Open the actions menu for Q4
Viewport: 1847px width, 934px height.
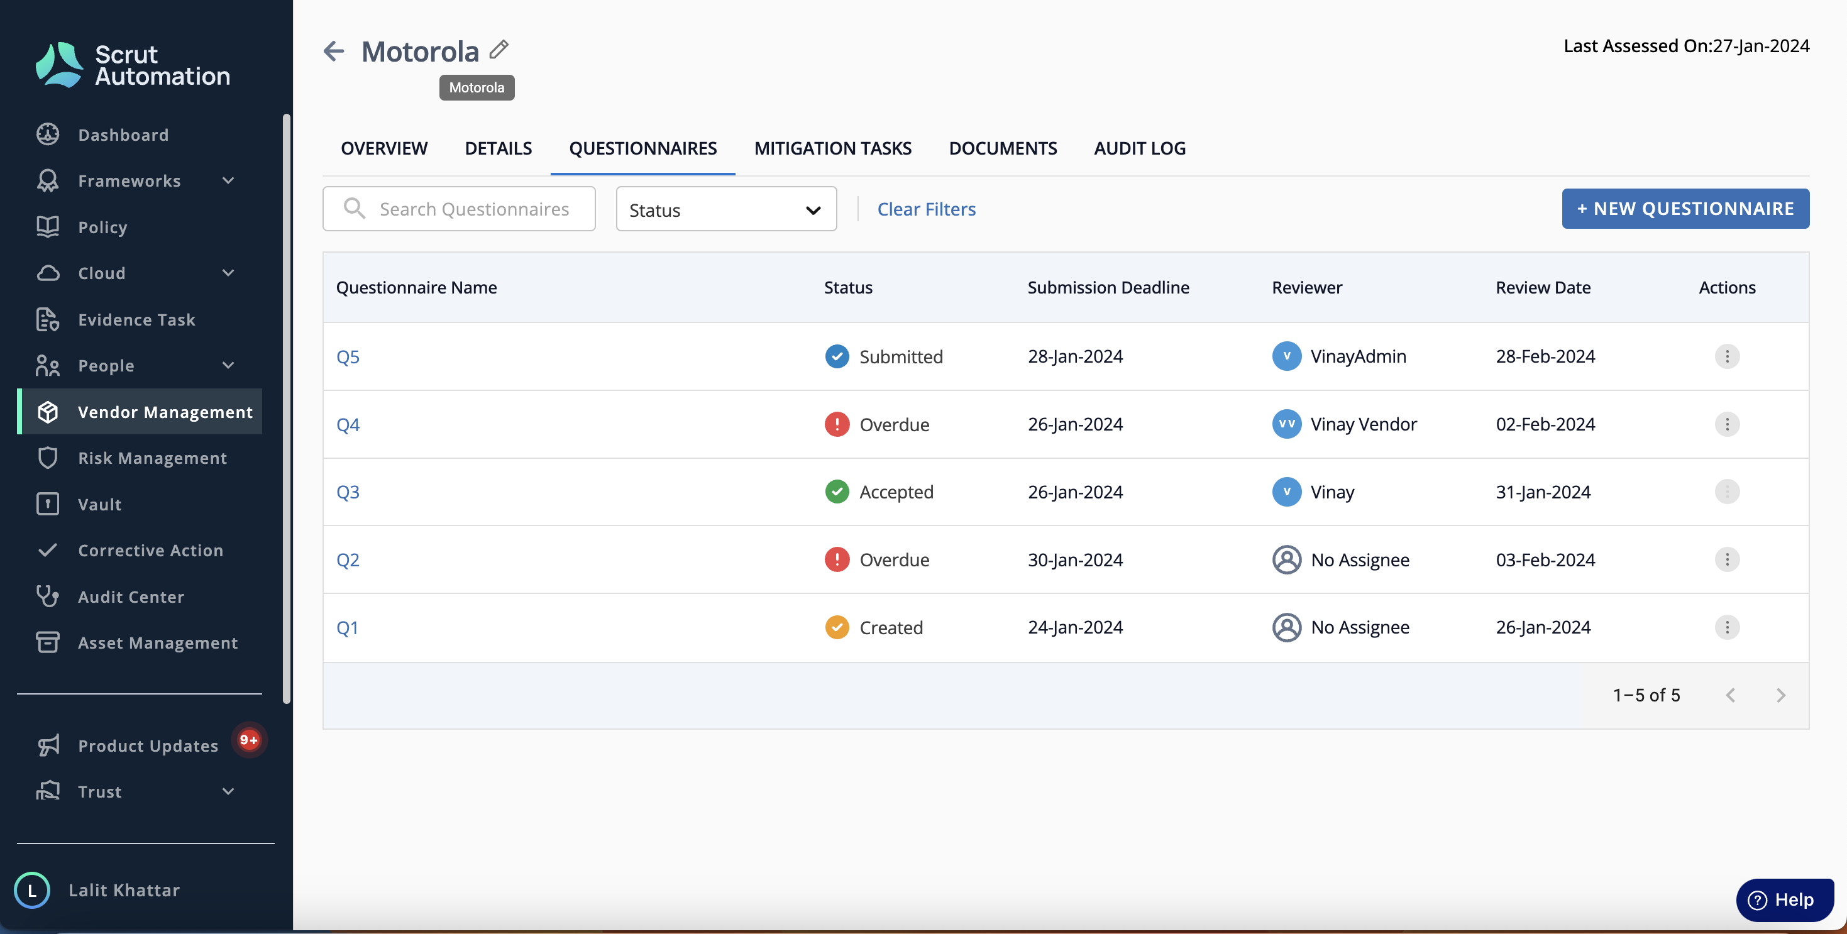(1726, 424)
